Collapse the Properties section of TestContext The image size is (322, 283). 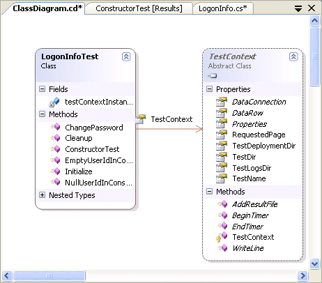pos(209,89)
